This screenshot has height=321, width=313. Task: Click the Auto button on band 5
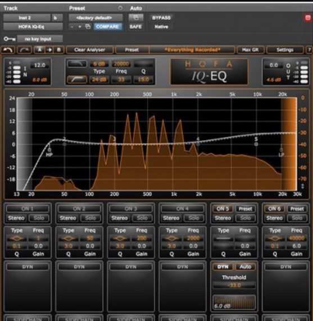246,267
